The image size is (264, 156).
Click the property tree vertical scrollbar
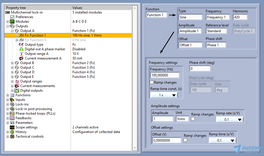click(x=134, y=78)
